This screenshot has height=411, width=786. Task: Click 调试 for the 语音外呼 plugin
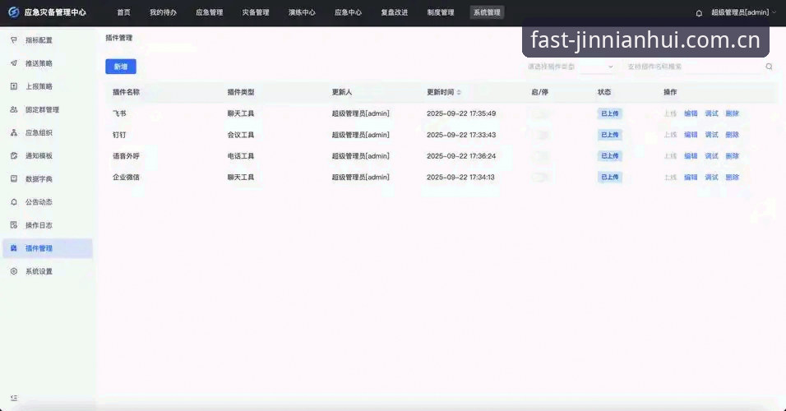pyautogui.click(x=711, y=156)
